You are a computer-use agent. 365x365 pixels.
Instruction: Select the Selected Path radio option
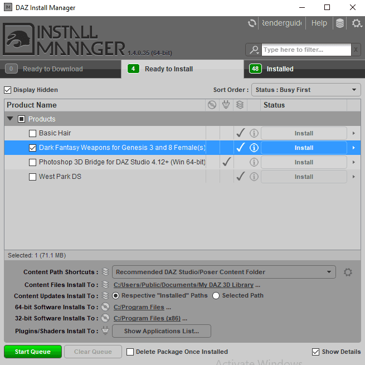point(216,296)
